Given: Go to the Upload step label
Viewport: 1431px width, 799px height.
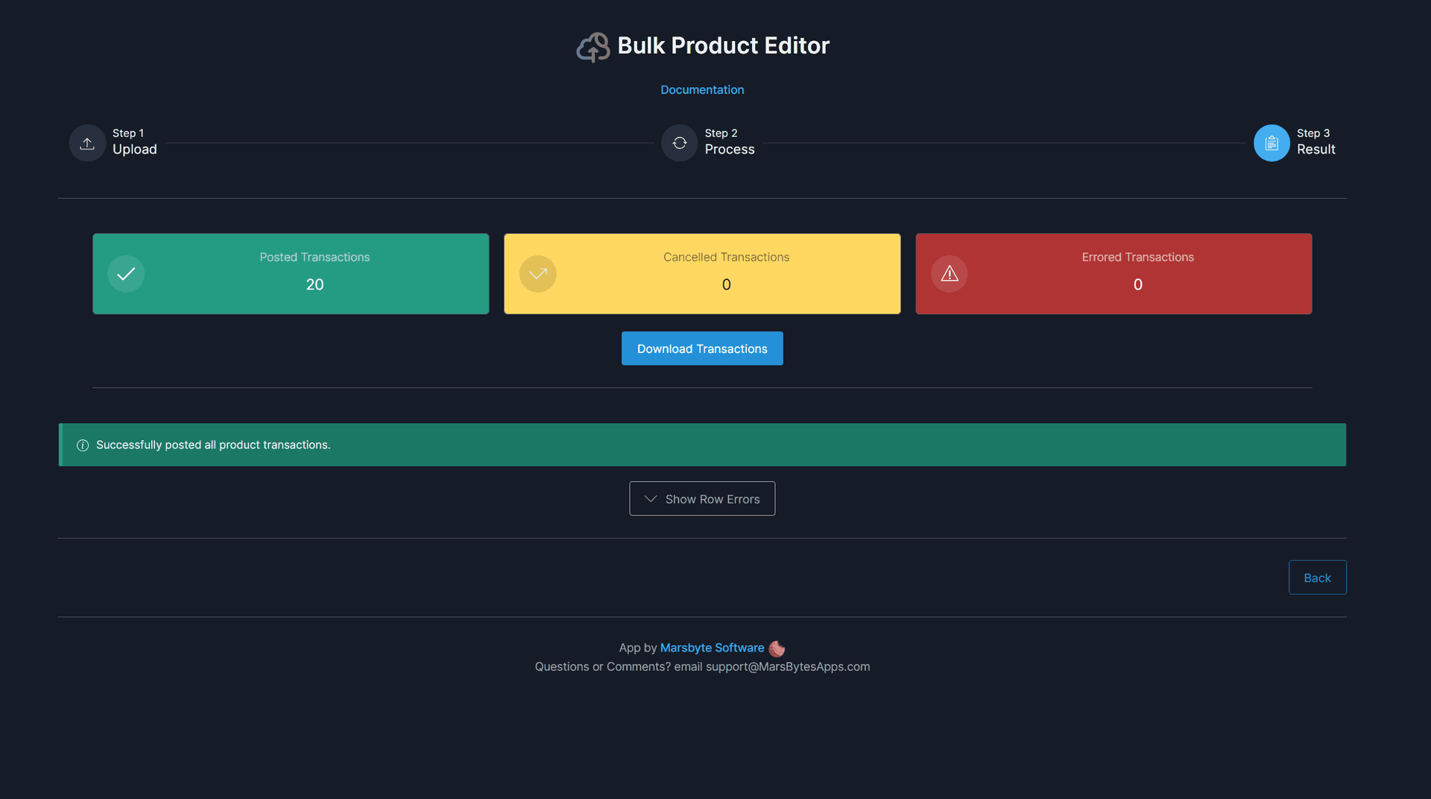Looking at the screenshot, I should click(134, 149).
